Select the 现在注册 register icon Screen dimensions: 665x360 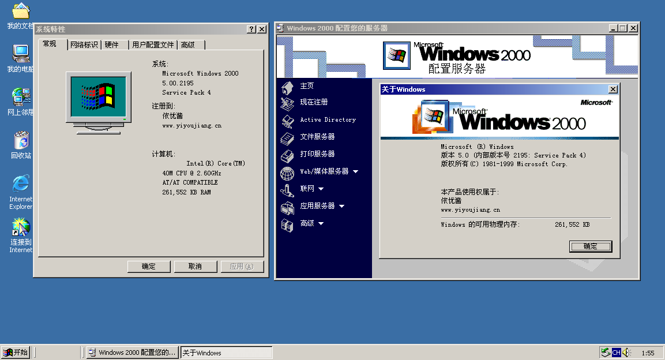(287, 104)
